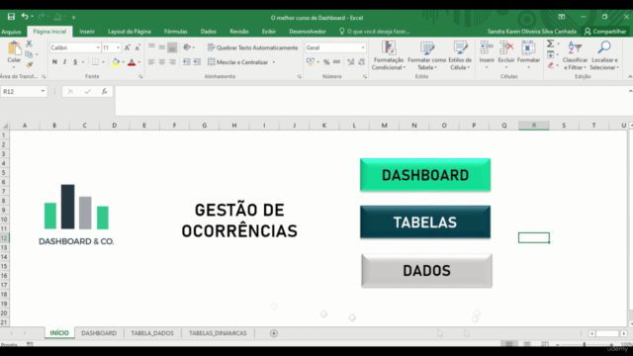Open Estilos de Célula gallery
This screenshot has height=356, width=633.
pyautogui.click(x=460, y=55)
